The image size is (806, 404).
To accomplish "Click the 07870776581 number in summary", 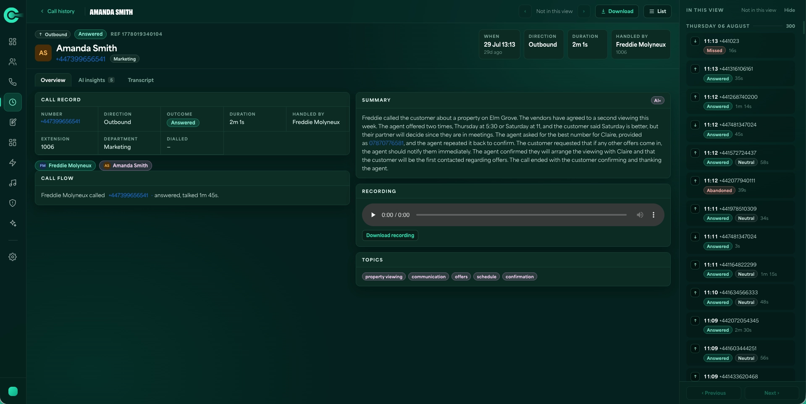I will (x=386, y=143).
